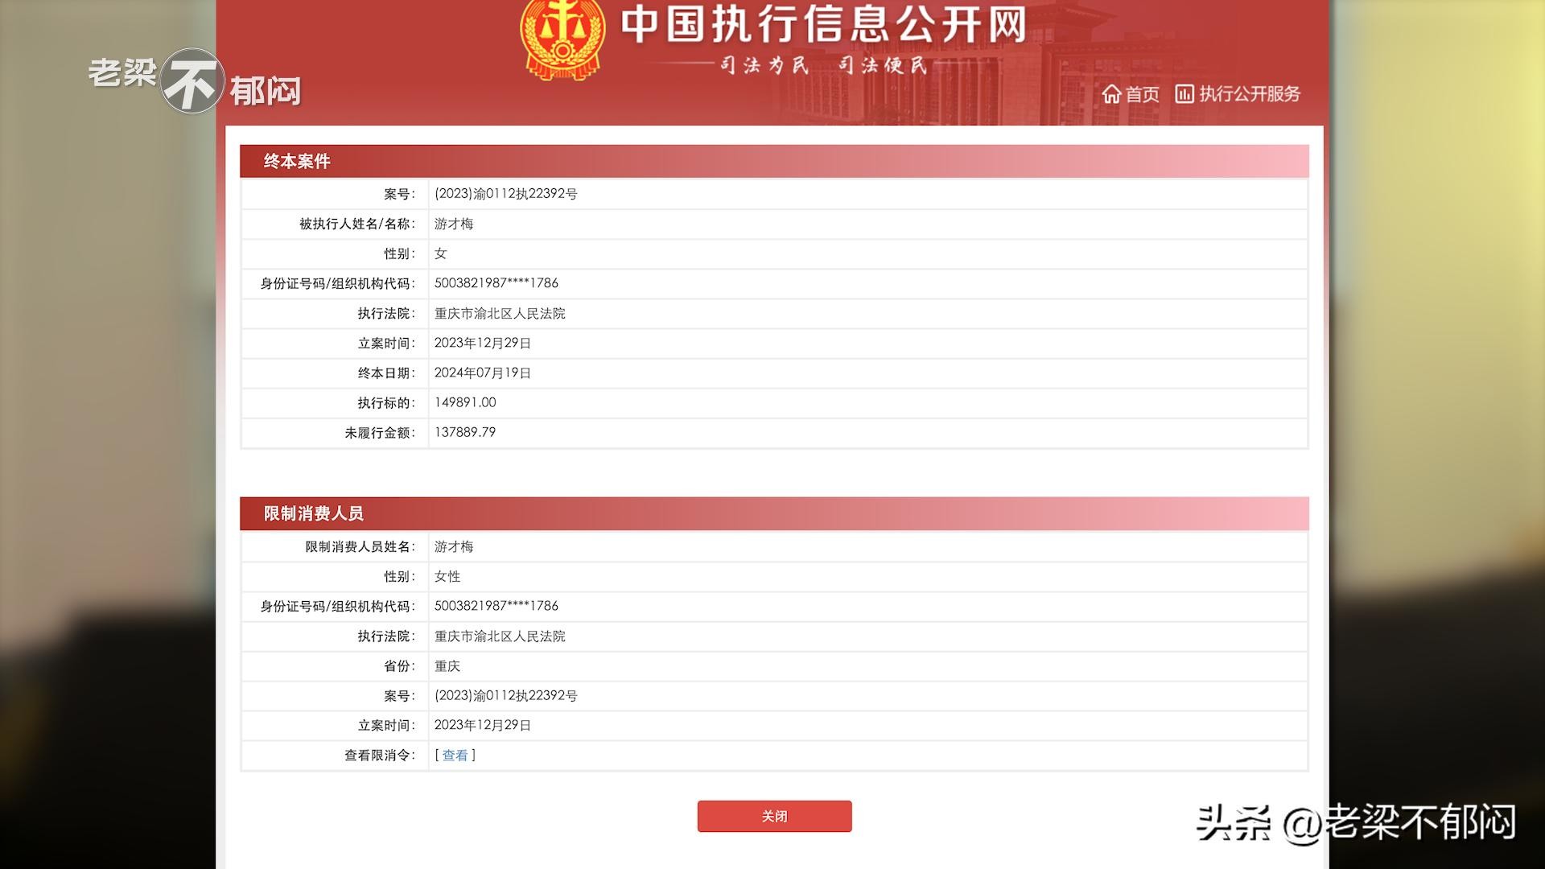
Task: Click the ID number in 限制消费人员
Action: [496, 606]
